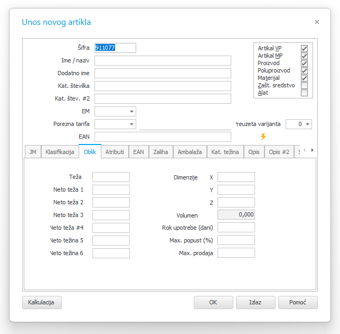Click the Dimenzije Y field
The image size is (340, 334).
[x=236, y=189]
